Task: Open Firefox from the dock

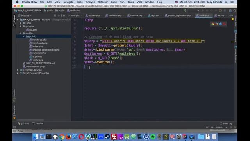Action: coord(68,137)
